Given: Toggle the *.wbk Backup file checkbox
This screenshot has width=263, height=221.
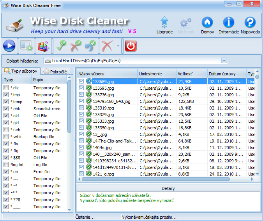Looking at the screenshot, I should click(6, 137).
